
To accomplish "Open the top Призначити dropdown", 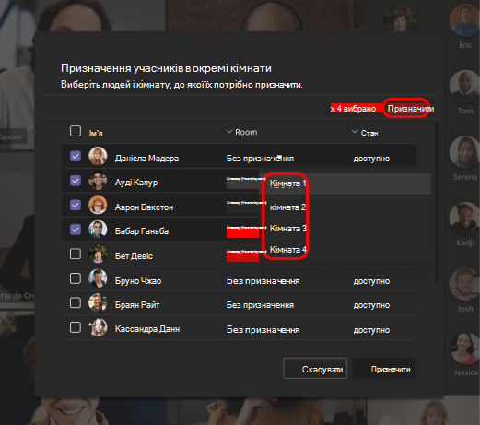I will (x=410, y=109).
